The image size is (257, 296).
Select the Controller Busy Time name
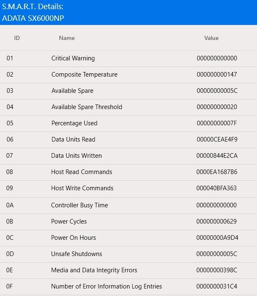pyautogui.click(x=79, y=205)
